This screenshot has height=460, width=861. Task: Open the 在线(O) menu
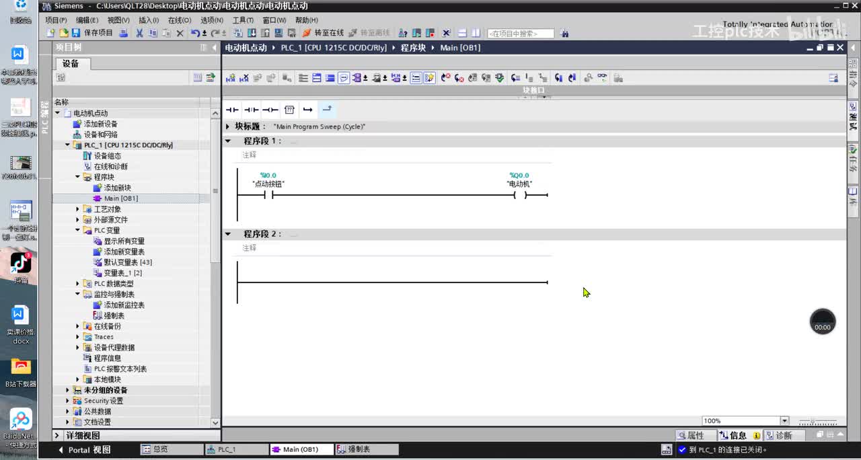tap(180, 20)
